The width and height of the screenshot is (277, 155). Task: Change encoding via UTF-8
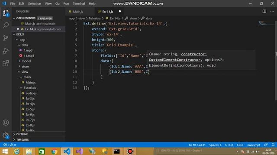click(229, 145)
